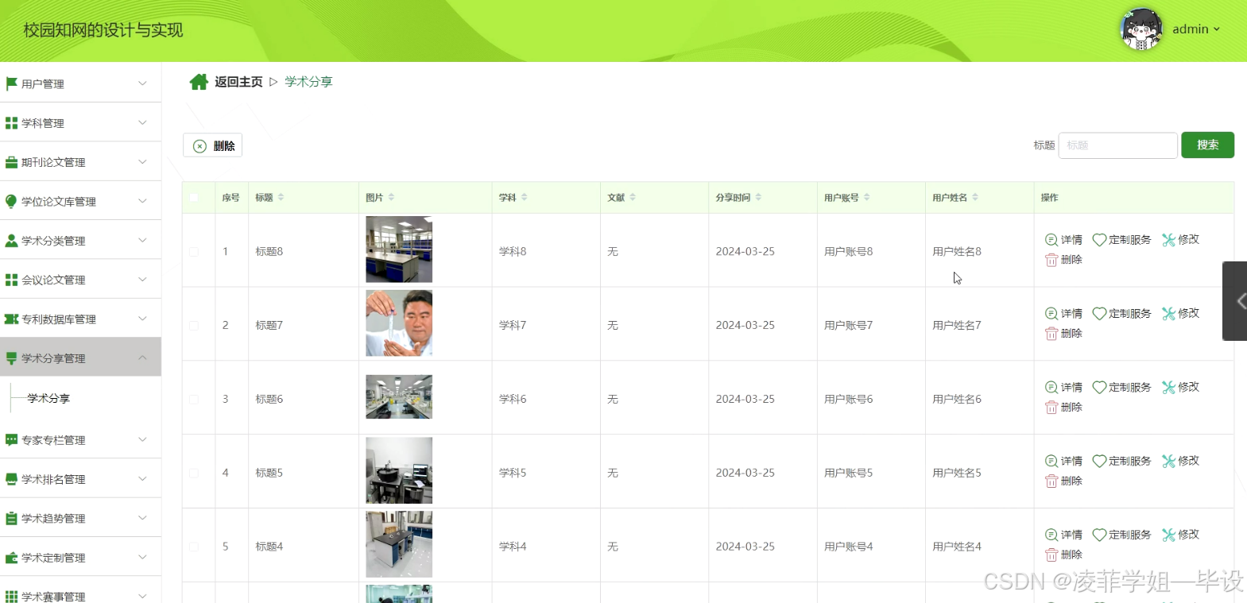Click the 学术排名管理 icon
Viewport: 1247px width, 603px height.
pyautogui.click(x=11, y=479)
